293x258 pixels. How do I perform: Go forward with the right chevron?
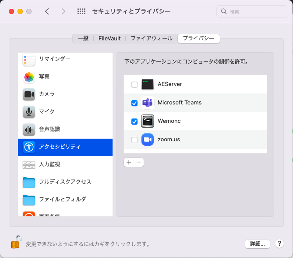click(64, 11)
